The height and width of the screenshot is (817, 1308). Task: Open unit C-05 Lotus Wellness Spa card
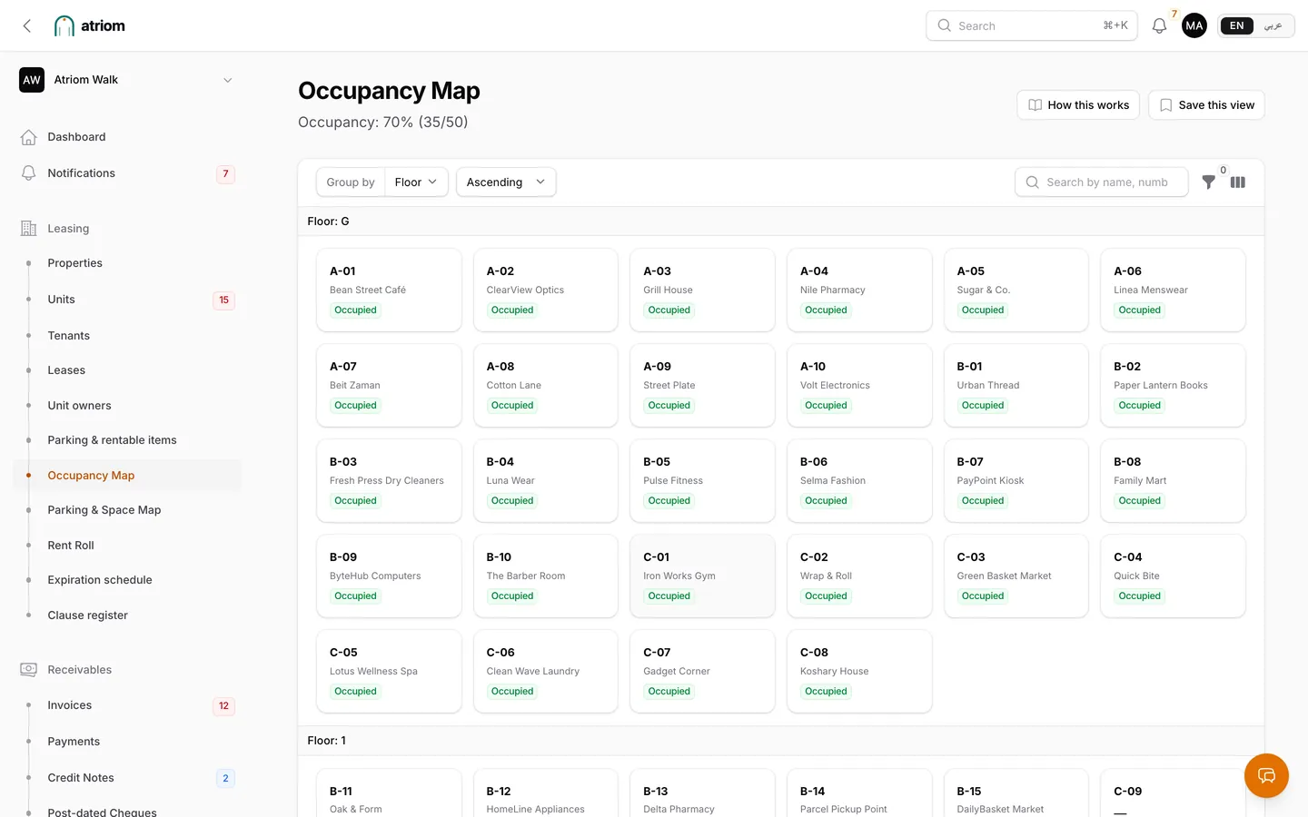(x=389, y=671)
